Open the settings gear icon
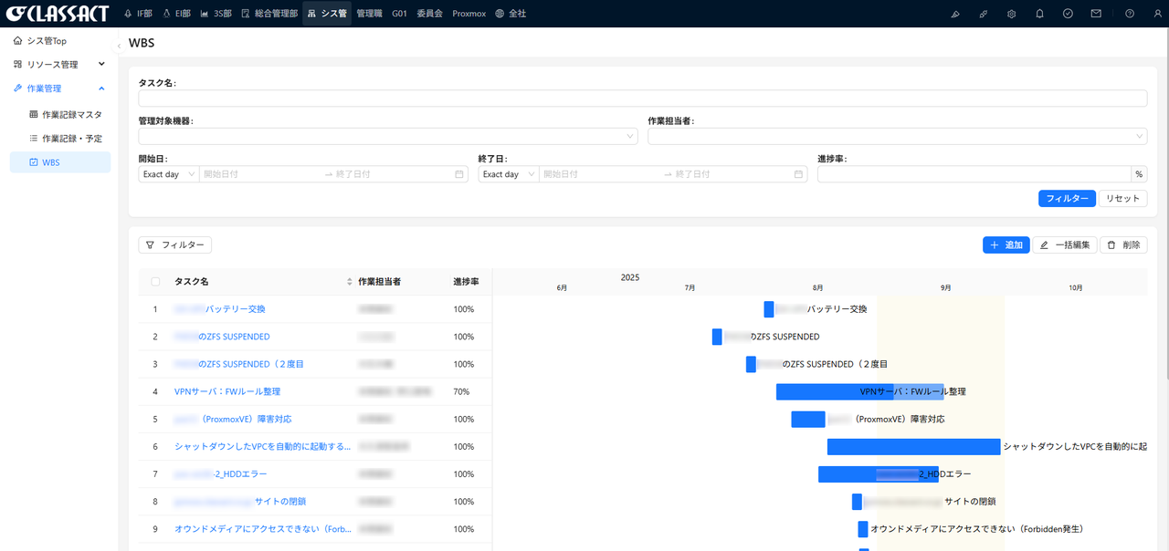 tap(1011, 14)
